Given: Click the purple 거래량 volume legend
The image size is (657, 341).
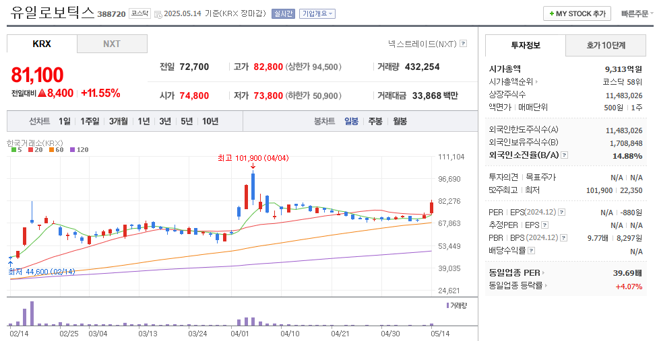Looking at the screenshot, I should 457,305.
